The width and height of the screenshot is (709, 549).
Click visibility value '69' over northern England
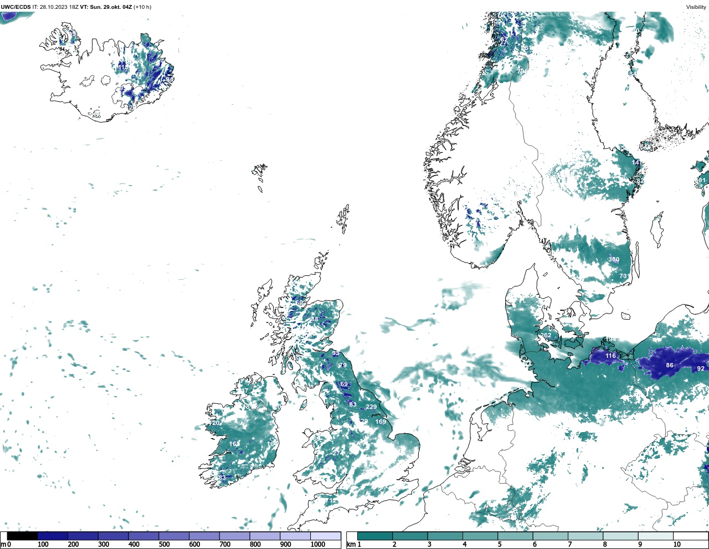tap(344, 384)
